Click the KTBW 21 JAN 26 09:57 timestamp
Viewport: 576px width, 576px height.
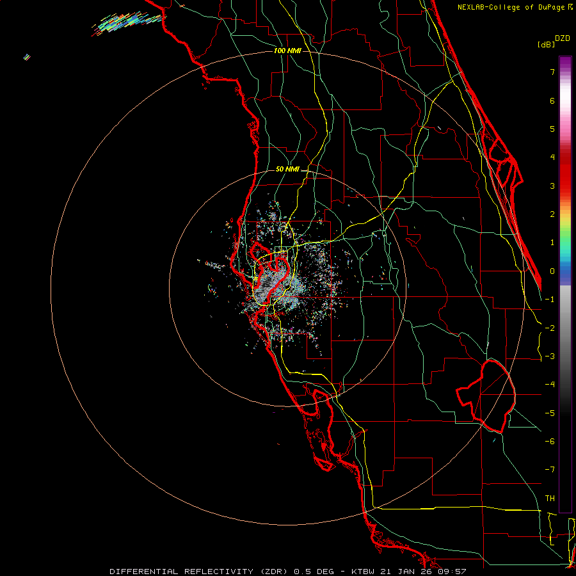(x=409, y=572)
